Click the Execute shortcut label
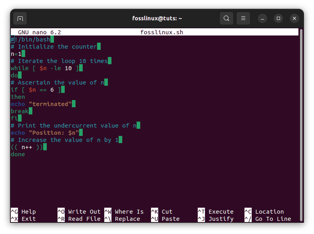Viewport: 314px width, 234px height. point(221,212)
